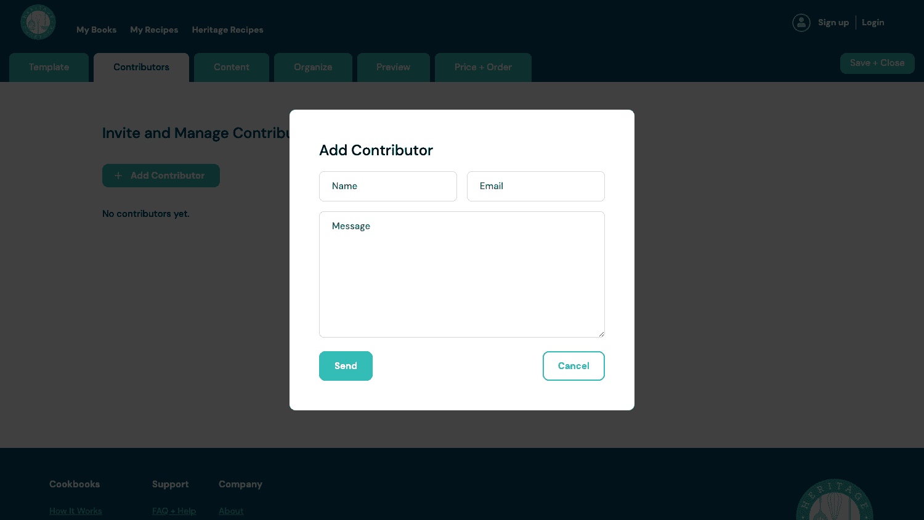Click the resize handle of the Message box
The height and width of the screenshot is (520, 924).
click(601, 333)
